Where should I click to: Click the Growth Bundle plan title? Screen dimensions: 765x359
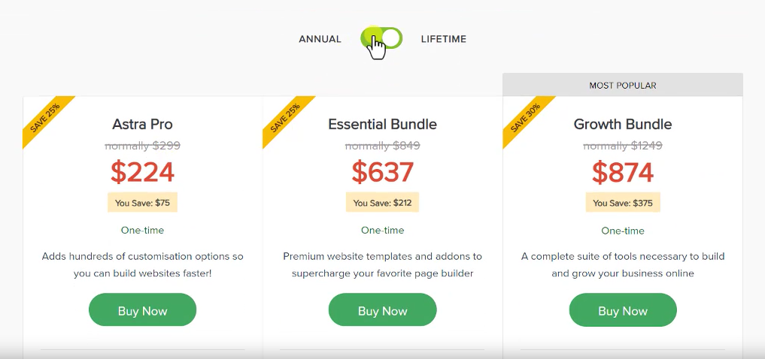[x=623, y=124]
